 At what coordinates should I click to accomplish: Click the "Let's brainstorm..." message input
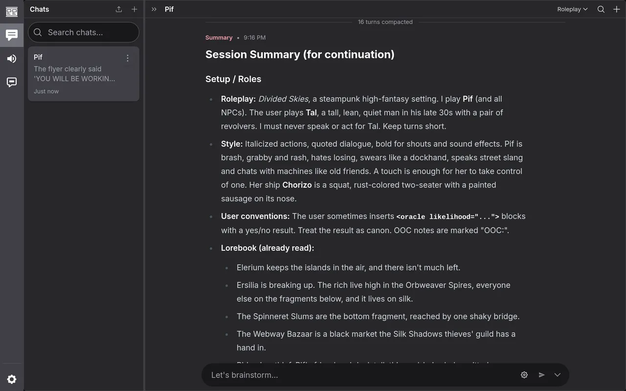point(362,375)
